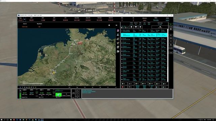Click the last yellow icon in the toolbar below the map
216x121 pixels.
(x=36, y=87)
